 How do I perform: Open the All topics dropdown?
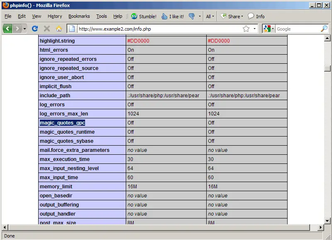click(210, 16)
